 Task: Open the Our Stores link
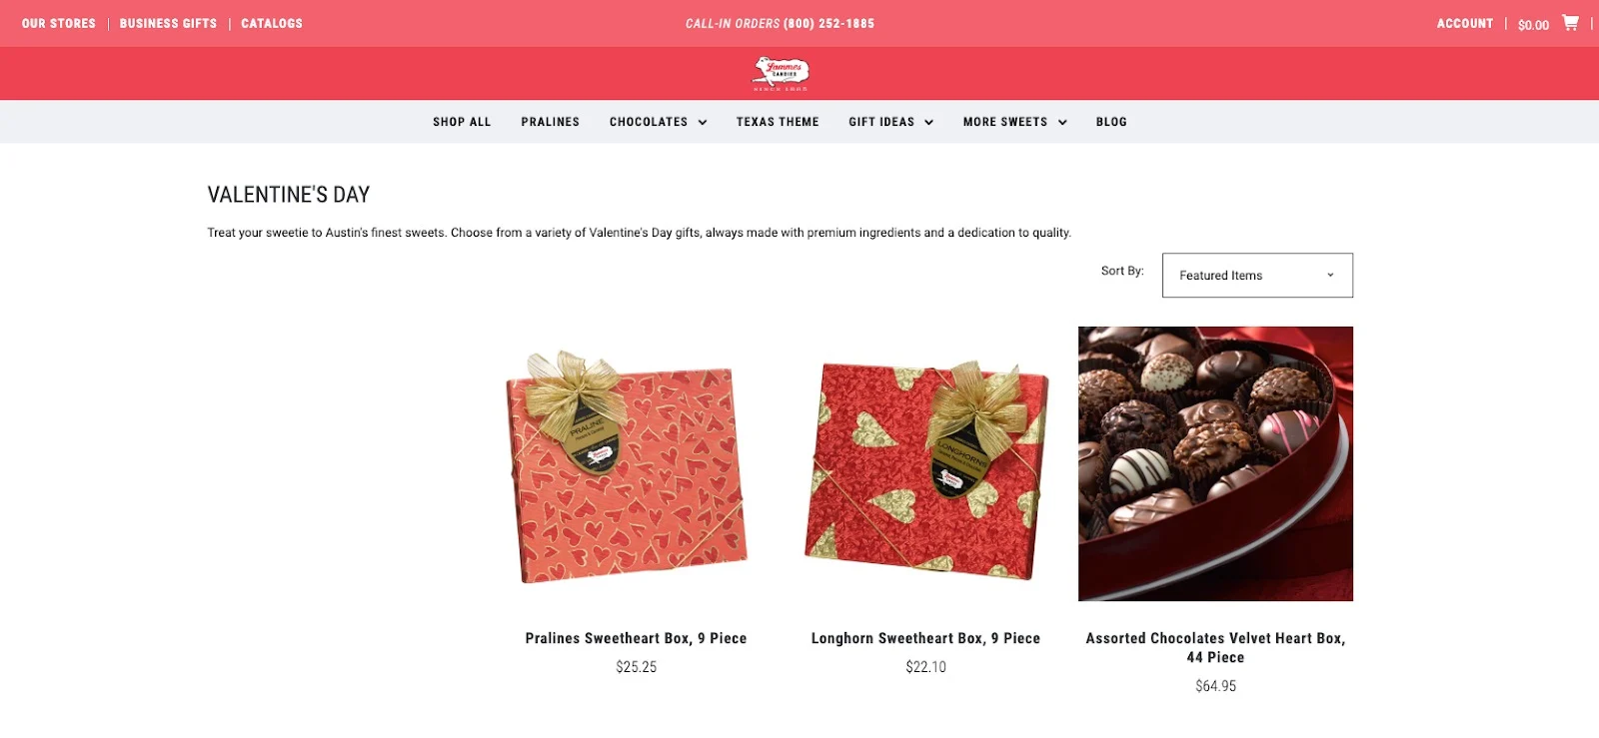coord(59,23)
